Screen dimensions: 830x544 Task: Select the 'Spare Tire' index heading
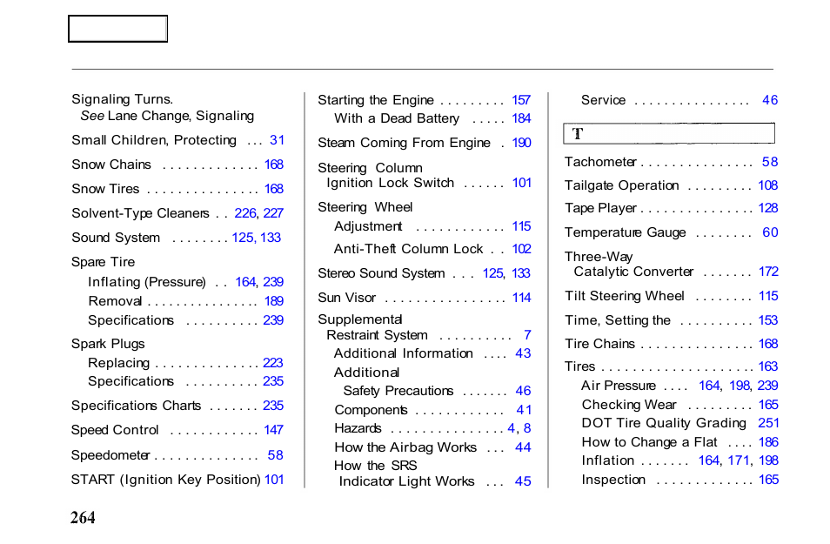point(104,262)
